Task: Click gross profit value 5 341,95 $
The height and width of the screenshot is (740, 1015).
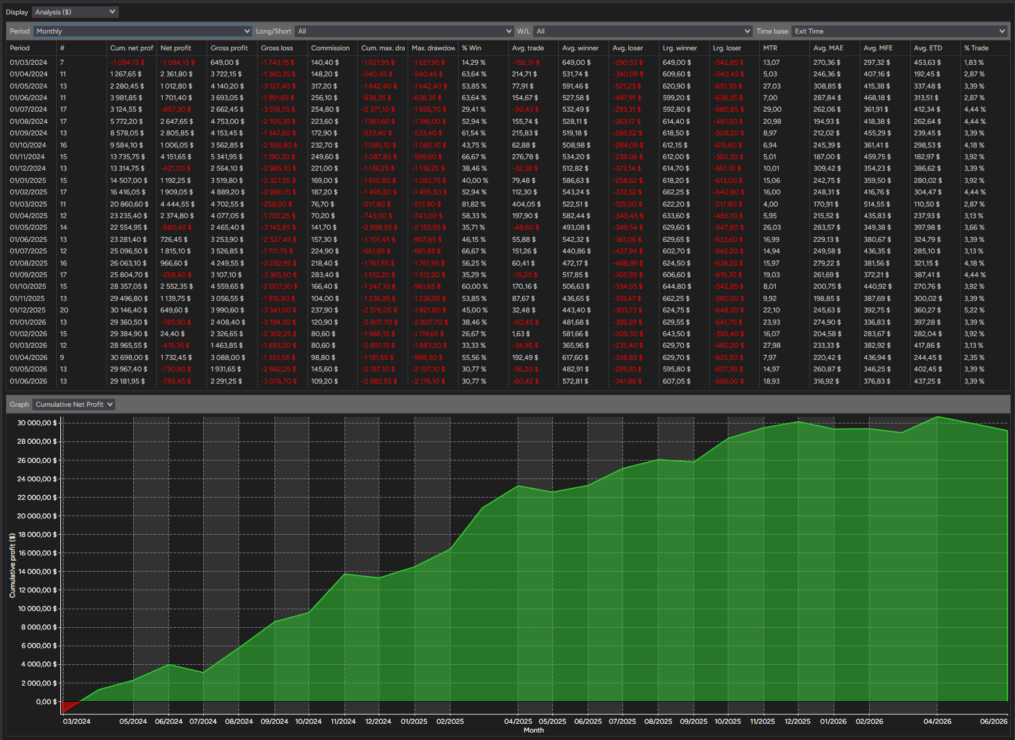Action: coord(228,157)
